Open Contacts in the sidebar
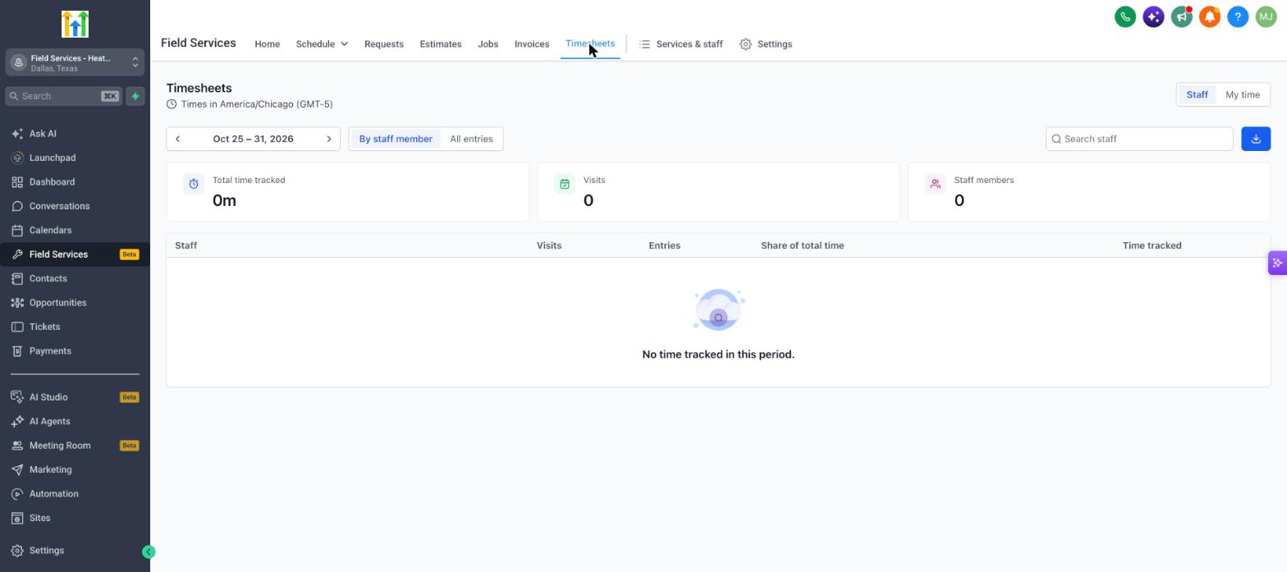This screenshot has width=1287, height=572. pyautogui.click(x=75, y=279)
